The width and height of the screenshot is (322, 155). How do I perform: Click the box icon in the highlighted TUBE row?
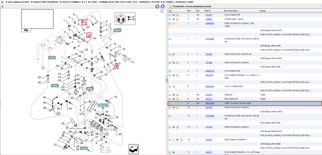click(174, 103)
